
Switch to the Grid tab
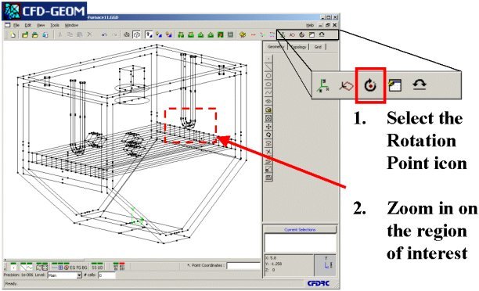(318, 47)
